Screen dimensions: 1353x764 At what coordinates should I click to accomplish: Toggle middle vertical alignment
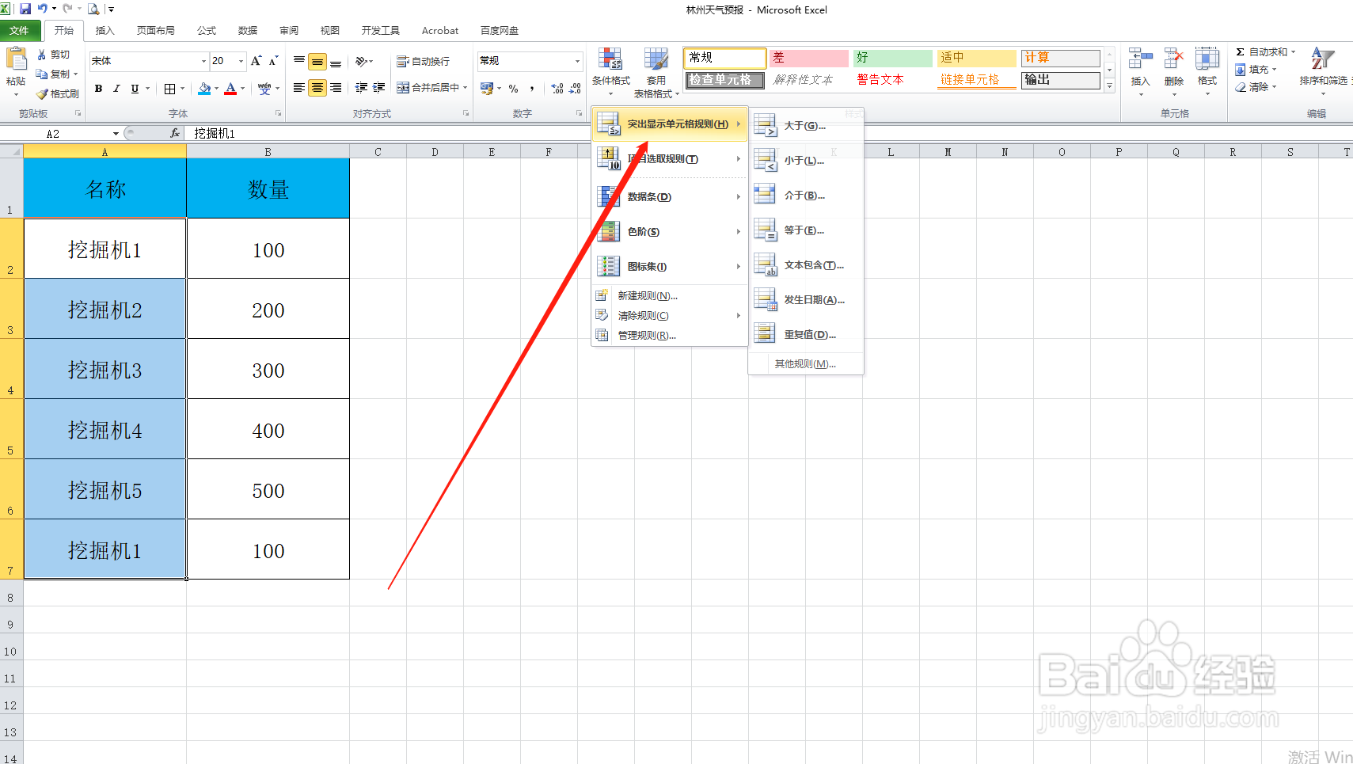(x=317, y=61)
